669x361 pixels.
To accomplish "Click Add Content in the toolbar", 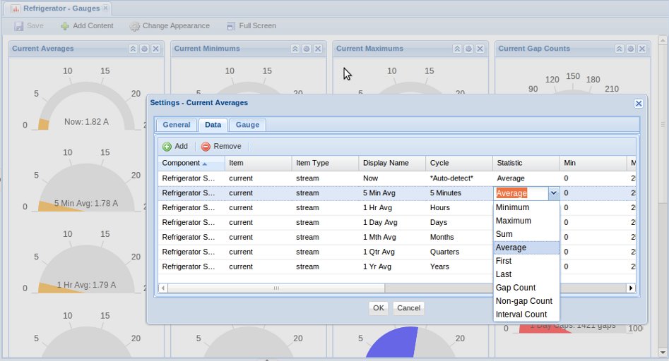I will (86, 26).
